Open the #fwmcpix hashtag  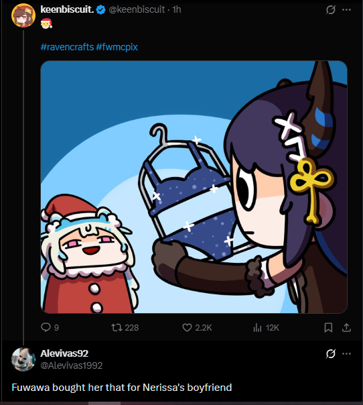[117, 47]
